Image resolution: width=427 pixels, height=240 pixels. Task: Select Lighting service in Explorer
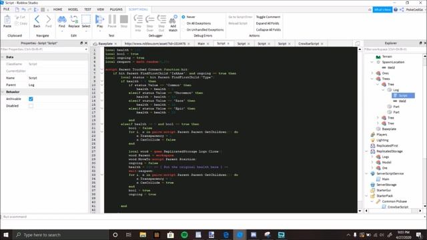(382, 140)
